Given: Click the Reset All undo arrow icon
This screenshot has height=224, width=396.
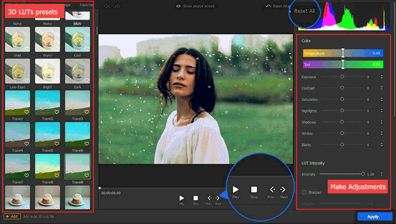Looking at the screenshot, I should click(268, 6).
